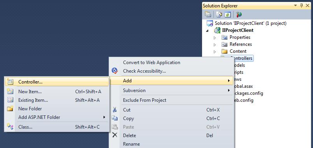This screenshot has height=148, width=313.
Task: Collapse the IIProjectClient project node
Action: click(207, 30)
